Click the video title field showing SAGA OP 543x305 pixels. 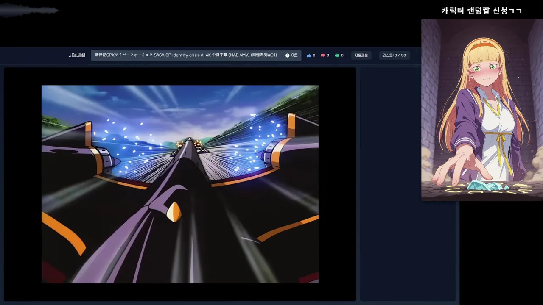[x=196, y=55]
